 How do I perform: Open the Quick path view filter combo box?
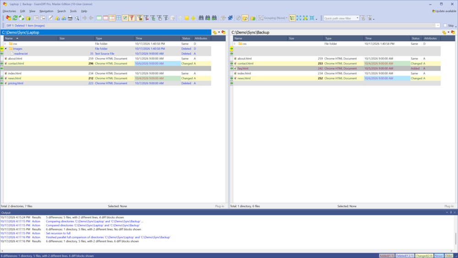pos(341,18)
